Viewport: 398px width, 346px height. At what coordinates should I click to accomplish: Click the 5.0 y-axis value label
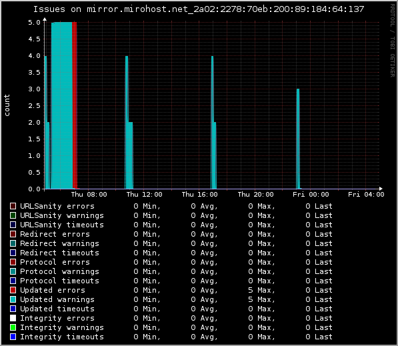coord(34,23)
